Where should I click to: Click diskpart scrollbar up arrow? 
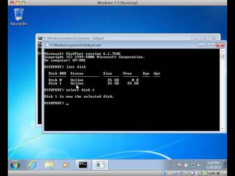[x=222, y=51]
